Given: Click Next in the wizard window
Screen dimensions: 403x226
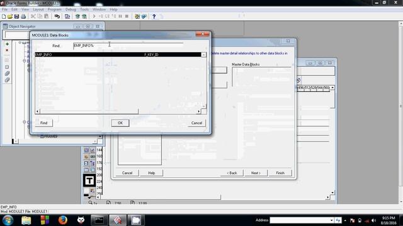Looking at the screenshot, I should point(256,173).
